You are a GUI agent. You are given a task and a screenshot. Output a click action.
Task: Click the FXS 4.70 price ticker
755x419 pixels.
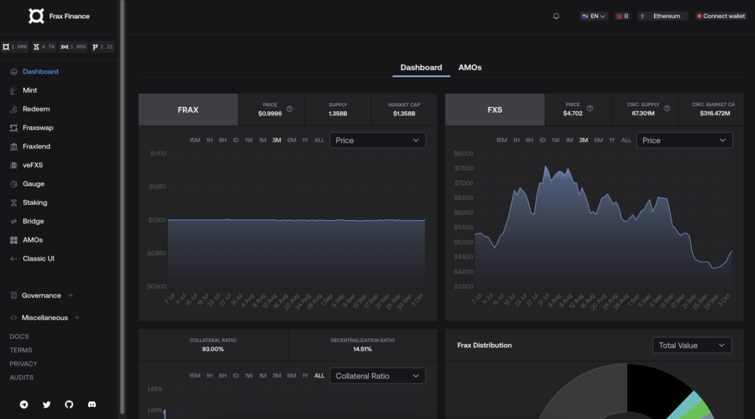point(44,47)
